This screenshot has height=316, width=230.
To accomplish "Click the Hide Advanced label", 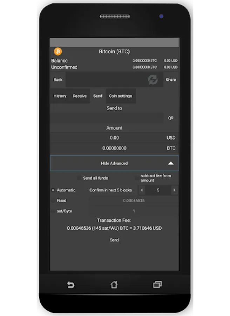I will [x=114, y=163].
